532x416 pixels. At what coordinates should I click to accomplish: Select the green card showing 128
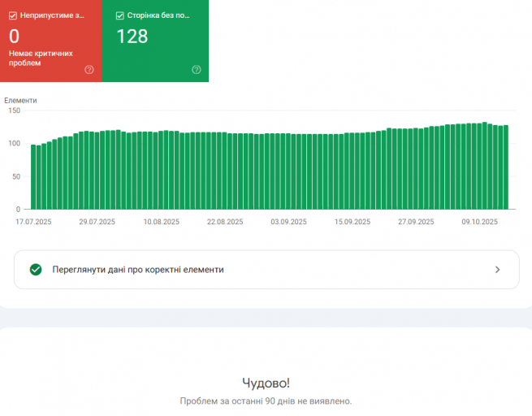155,41
